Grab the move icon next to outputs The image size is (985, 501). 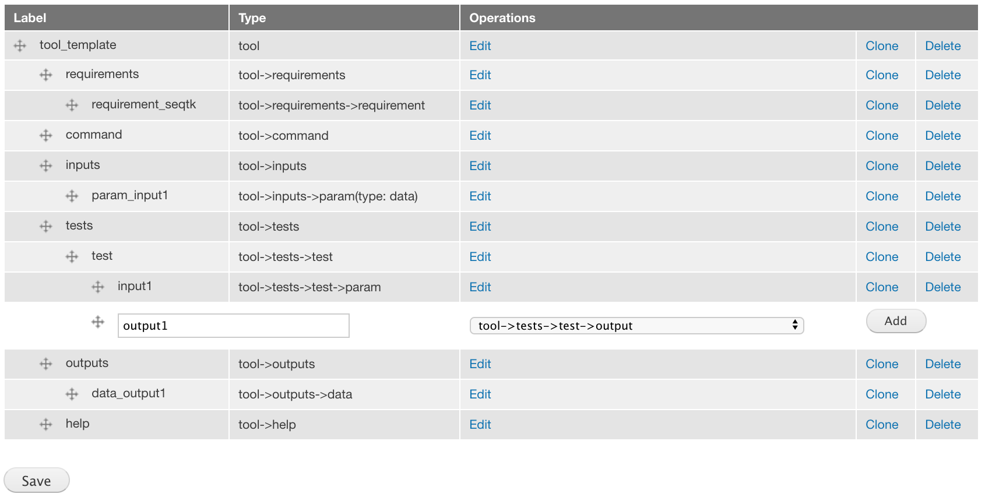[x=46, y=364]
